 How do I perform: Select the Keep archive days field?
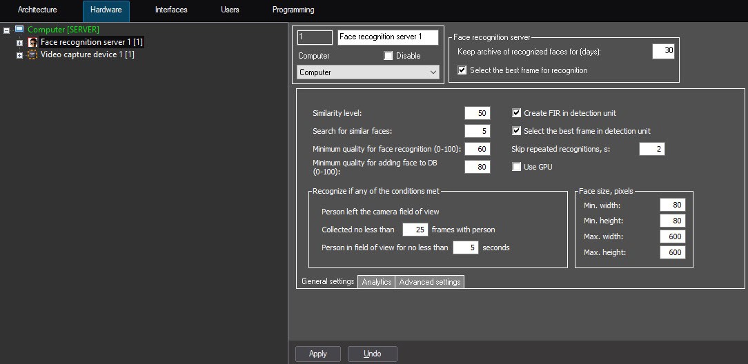click(663, 51)
